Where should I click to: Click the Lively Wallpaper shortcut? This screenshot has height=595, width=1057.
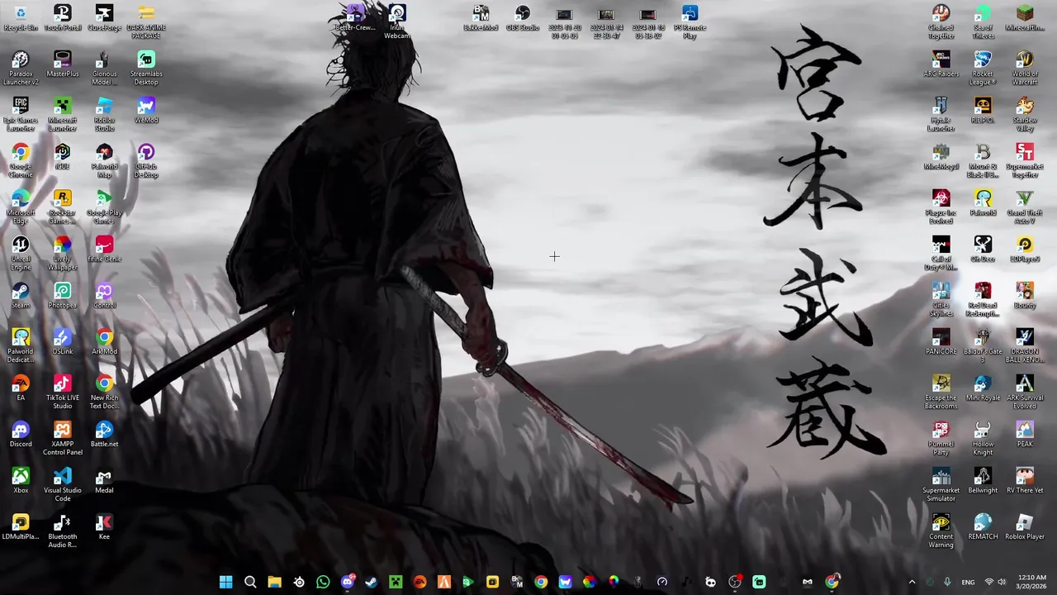(x=63, y=254)
